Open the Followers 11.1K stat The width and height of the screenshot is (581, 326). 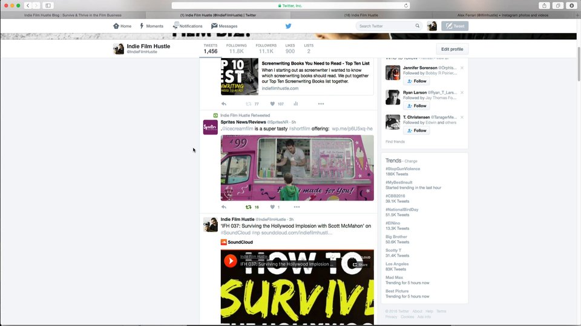(x=266, y=49)
